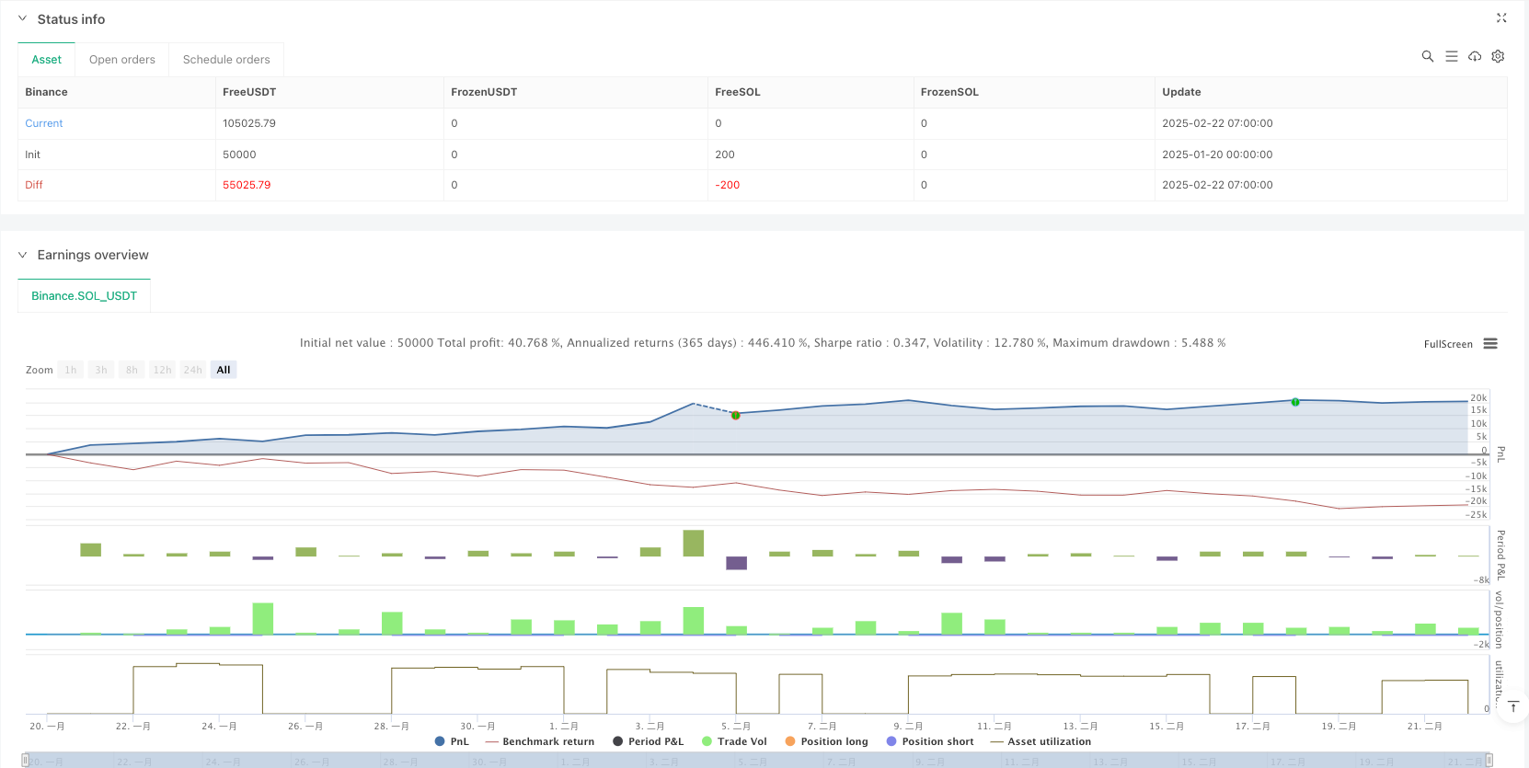This screenshot has width=1529, height=768.
Task: Click the tallest Period P&L bar
Action: 694,543
